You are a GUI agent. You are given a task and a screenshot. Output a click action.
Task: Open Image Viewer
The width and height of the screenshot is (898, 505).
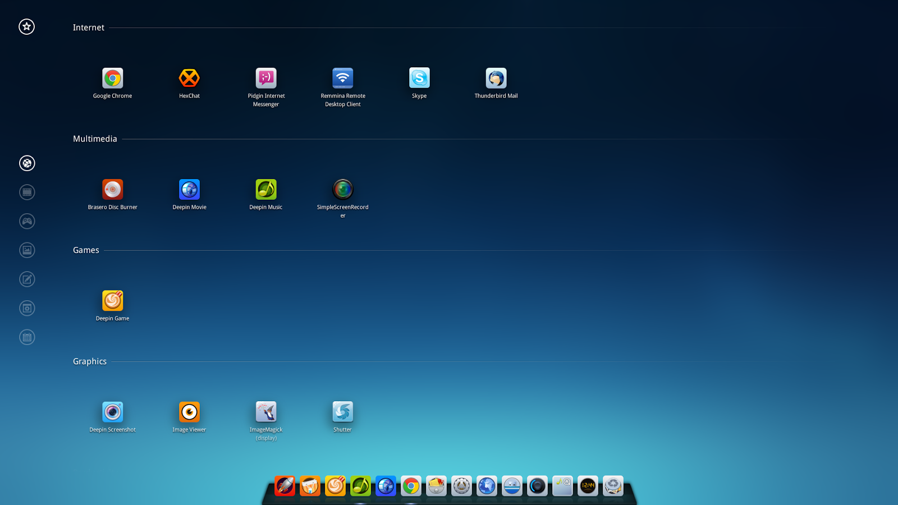189,412
